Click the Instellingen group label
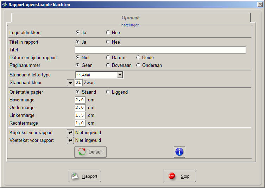265x188 pixels. coord(130,25)
